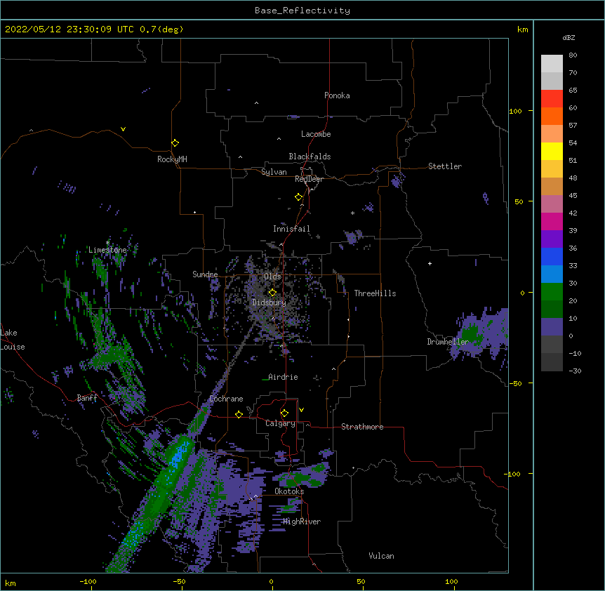The image size is (605, 591).
Task: Click the RockyMH label
Action: tap(172, 159)
